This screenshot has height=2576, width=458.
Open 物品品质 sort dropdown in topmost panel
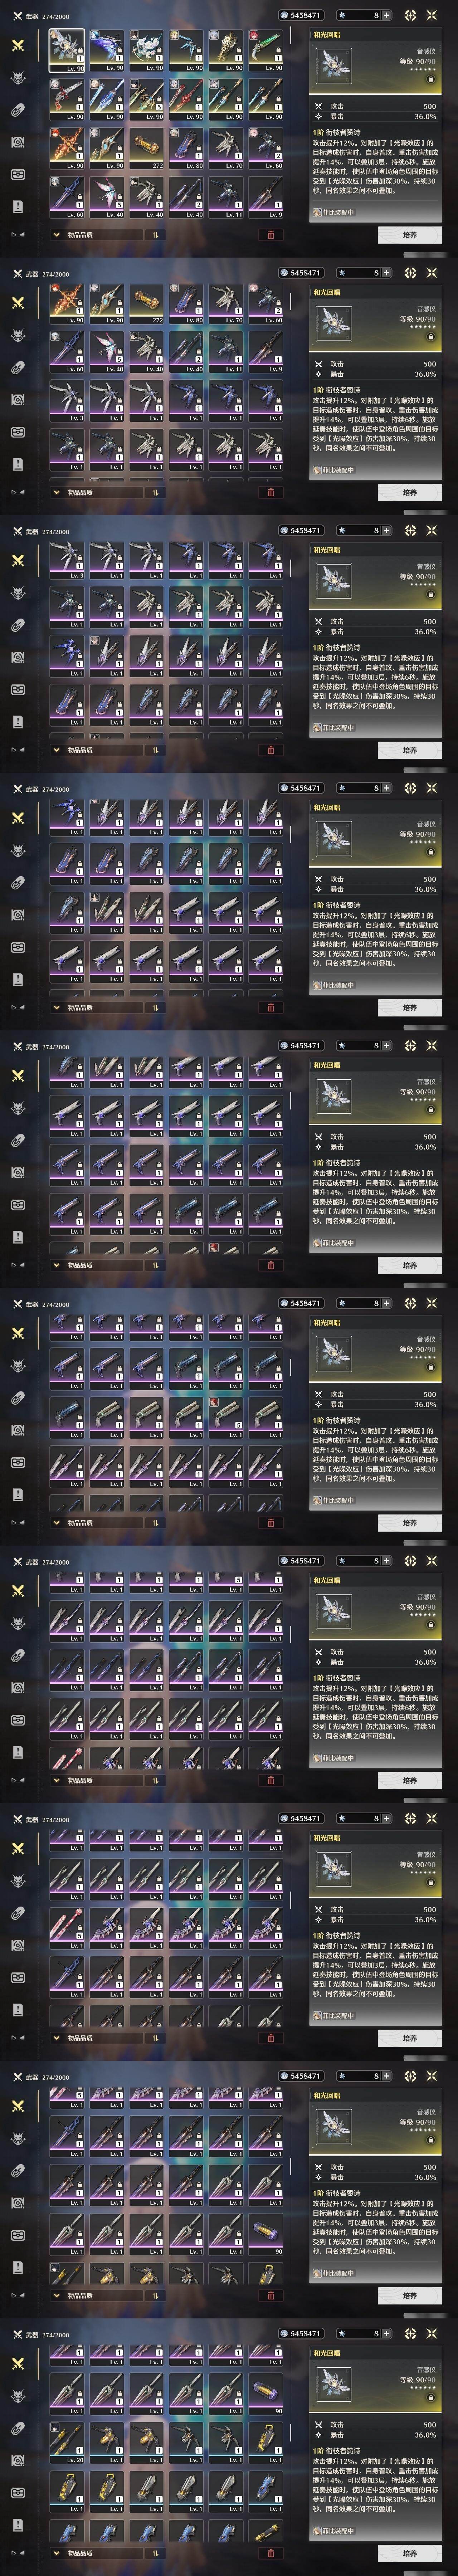pos(96,235)
